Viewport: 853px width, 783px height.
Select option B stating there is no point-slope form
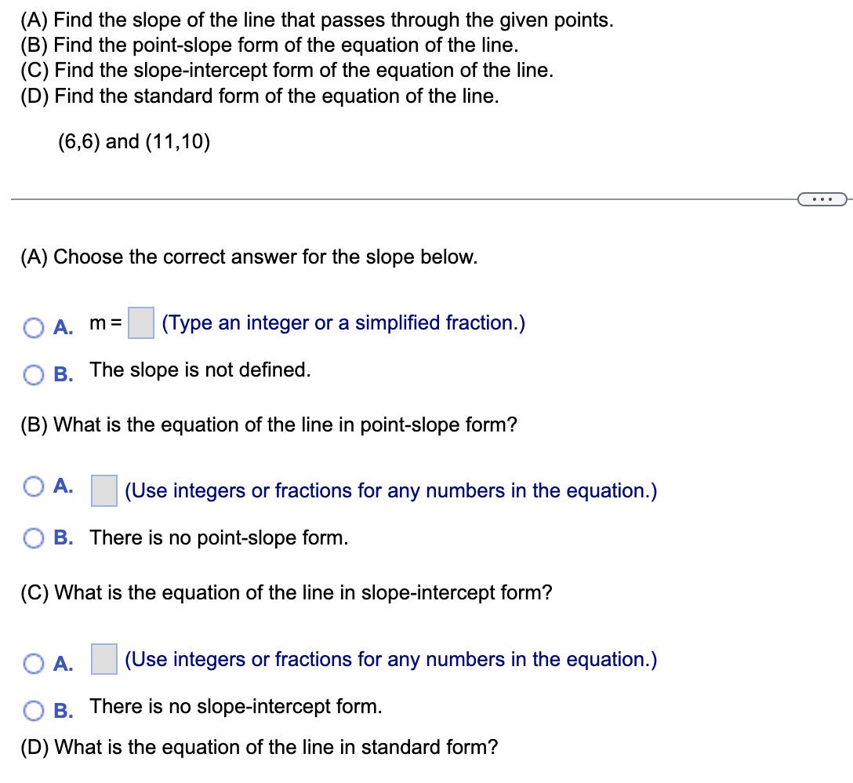pyautogui.click(x=33, y=537)
